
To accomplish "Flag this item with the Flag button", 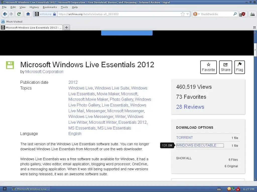I will 239,67.
